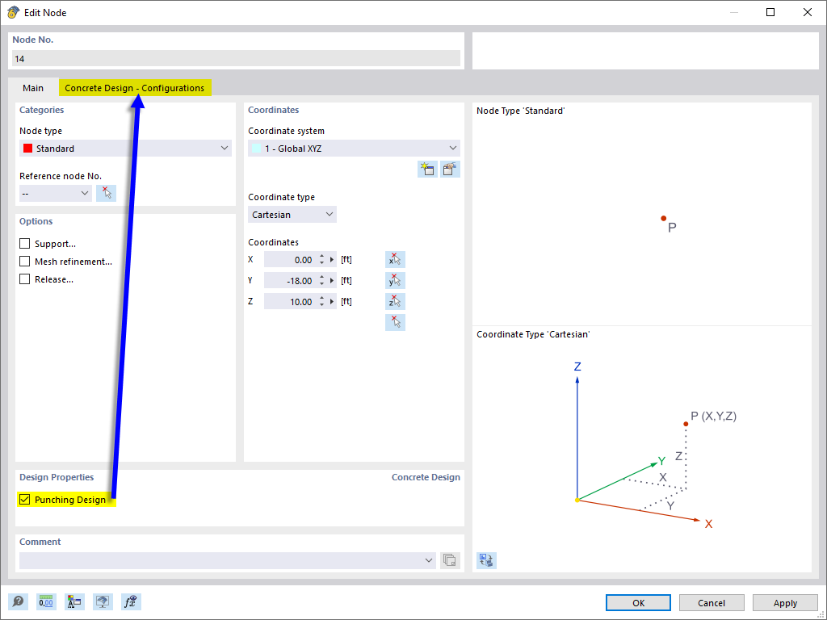Check the Support option
827x620 pixels.
tap(24, 243)
